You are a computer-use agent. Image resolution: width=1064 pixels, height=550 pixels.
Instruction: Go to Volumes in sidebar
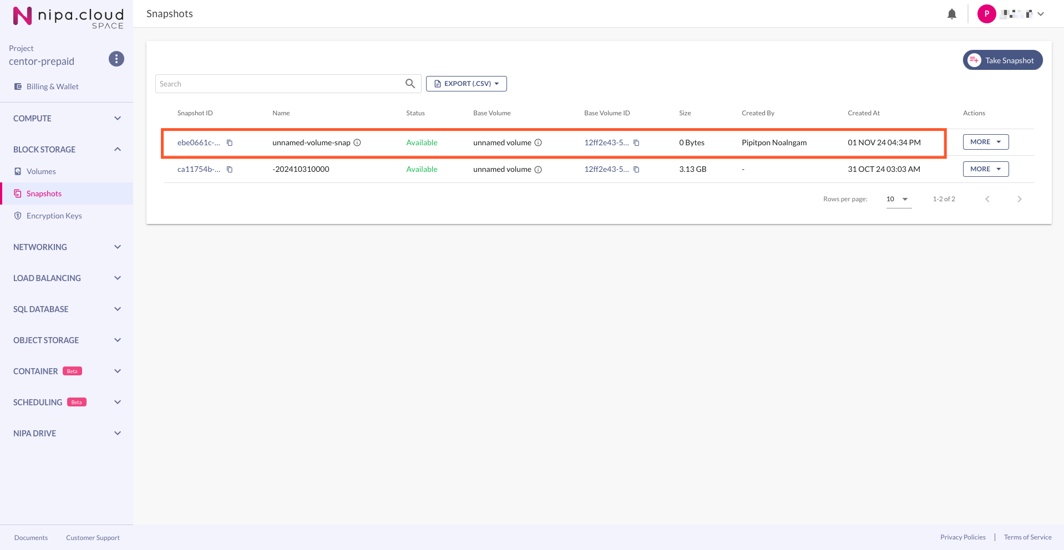pyautogui.click(x=41, y=171)
